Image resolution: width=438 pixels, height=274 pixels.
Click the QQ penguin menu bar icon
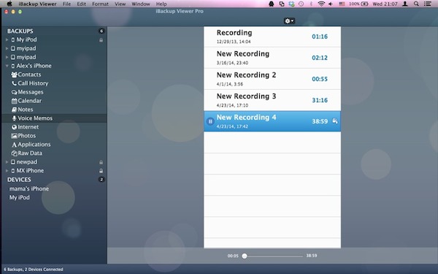[272, 4]
